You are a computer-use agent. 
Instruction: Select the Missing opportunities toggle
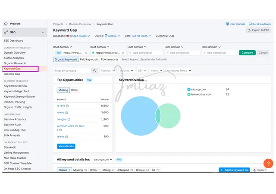63,90
